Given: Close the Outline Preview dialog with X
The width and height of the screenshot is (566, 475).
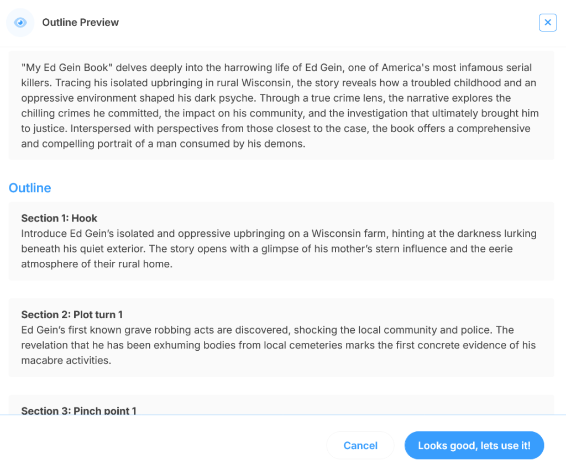Looking at the screenshot, I should coord(547,23).
